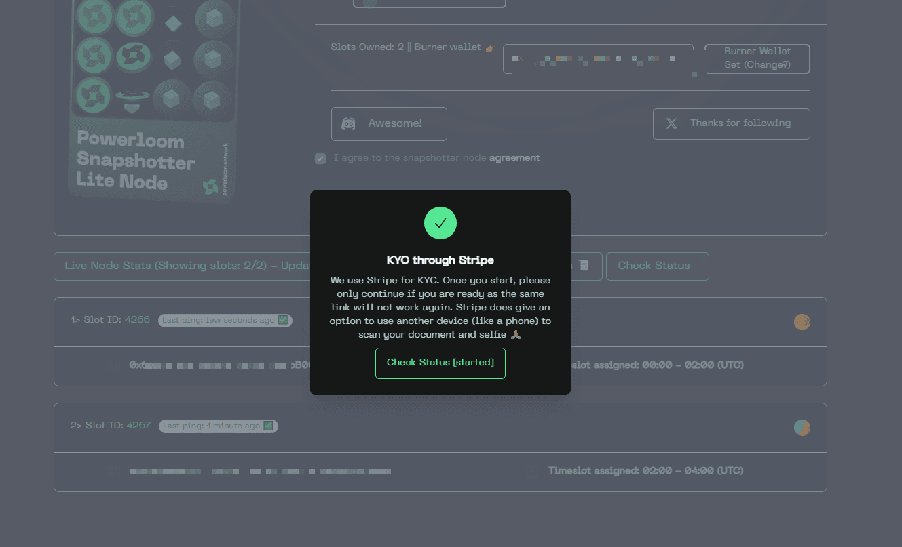Screen dimensions: 902x547
Task: Untick the snapshotter node agreement checkbox
Action: 320,158
